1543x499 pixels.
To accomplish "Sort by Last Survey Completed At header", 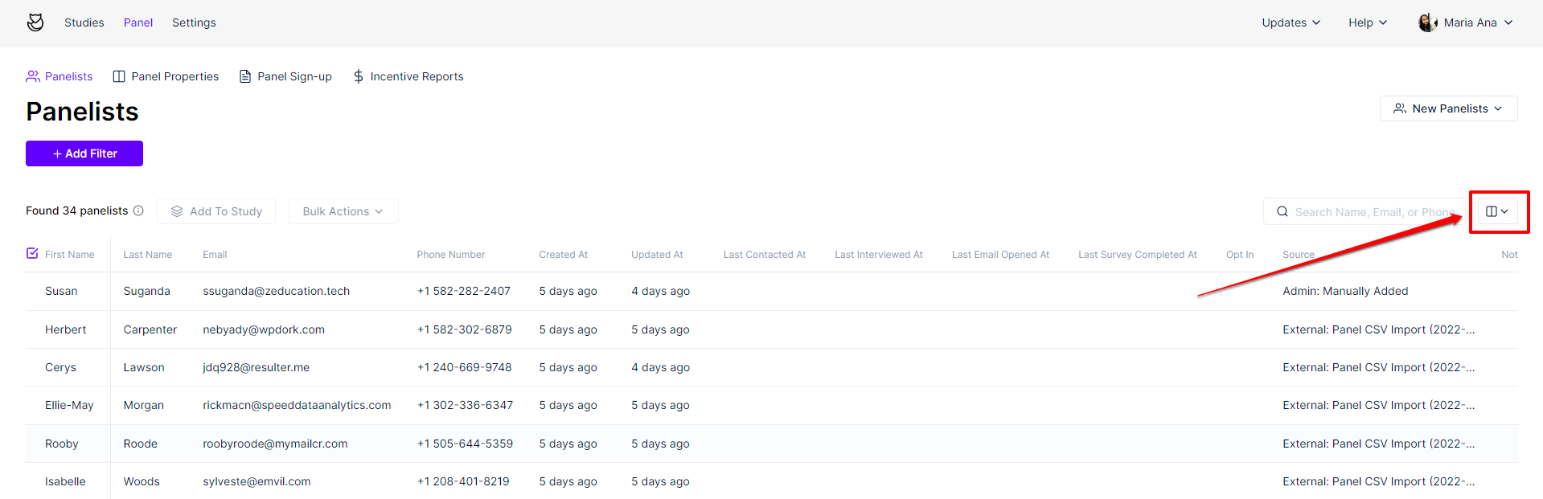I will pyautogui.click(x=1138, y=255).
